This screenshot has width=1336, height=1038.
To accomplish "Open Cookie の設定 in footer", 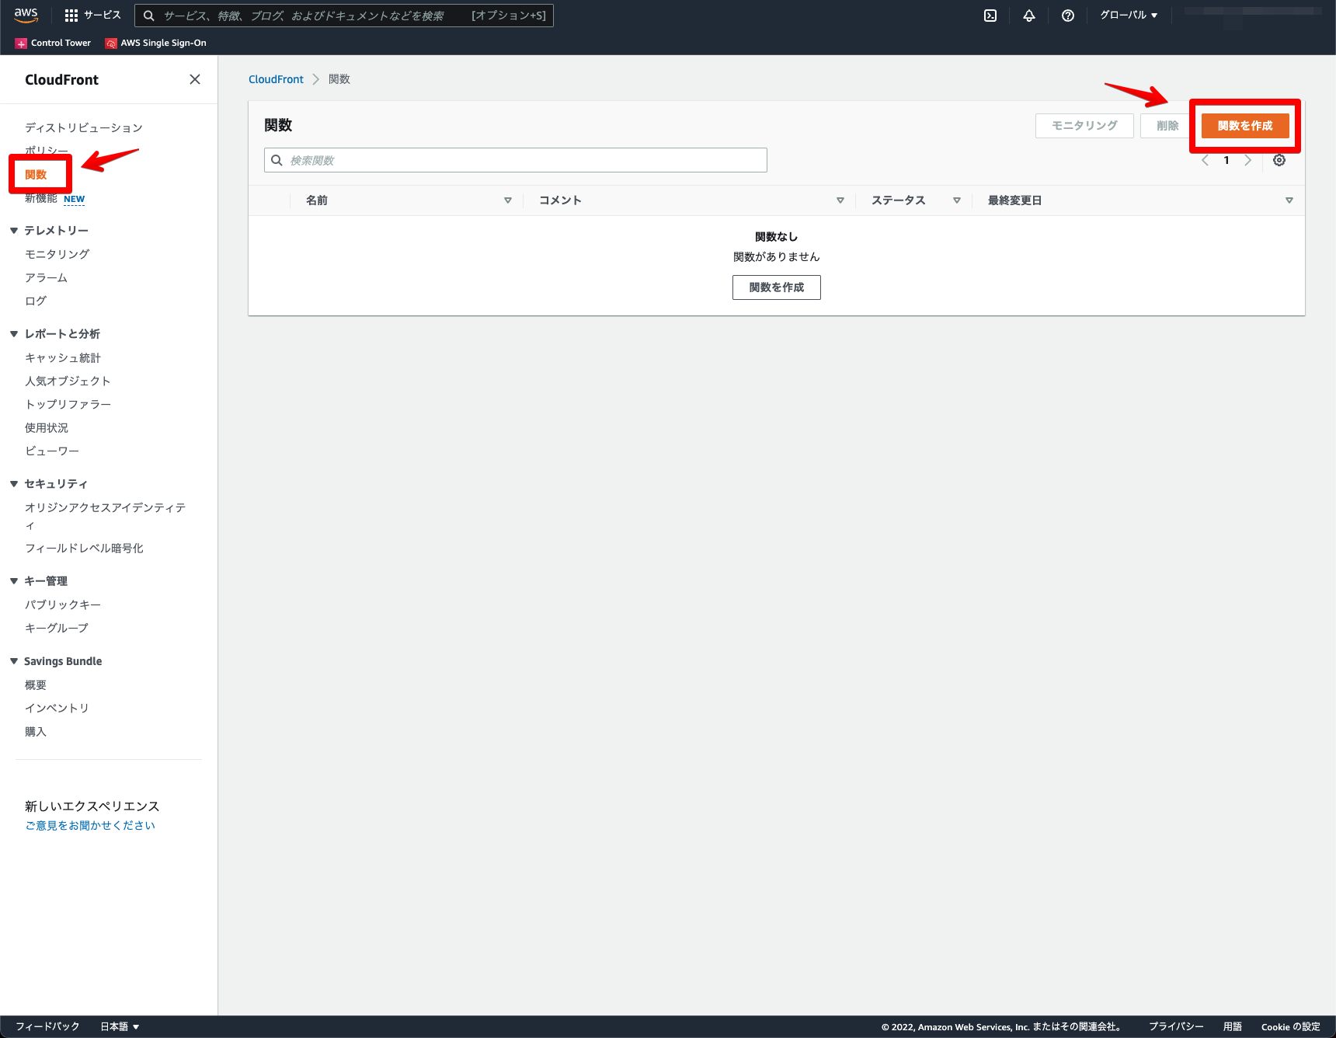I will pos(1291,1026).
